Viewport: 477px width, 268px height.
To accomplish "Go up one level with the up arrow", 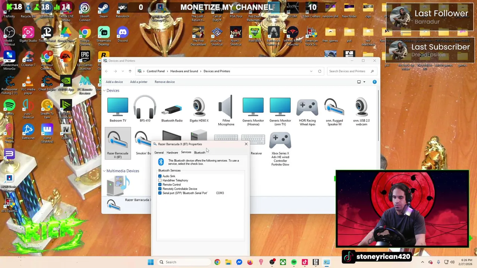I will coord(130,71).
